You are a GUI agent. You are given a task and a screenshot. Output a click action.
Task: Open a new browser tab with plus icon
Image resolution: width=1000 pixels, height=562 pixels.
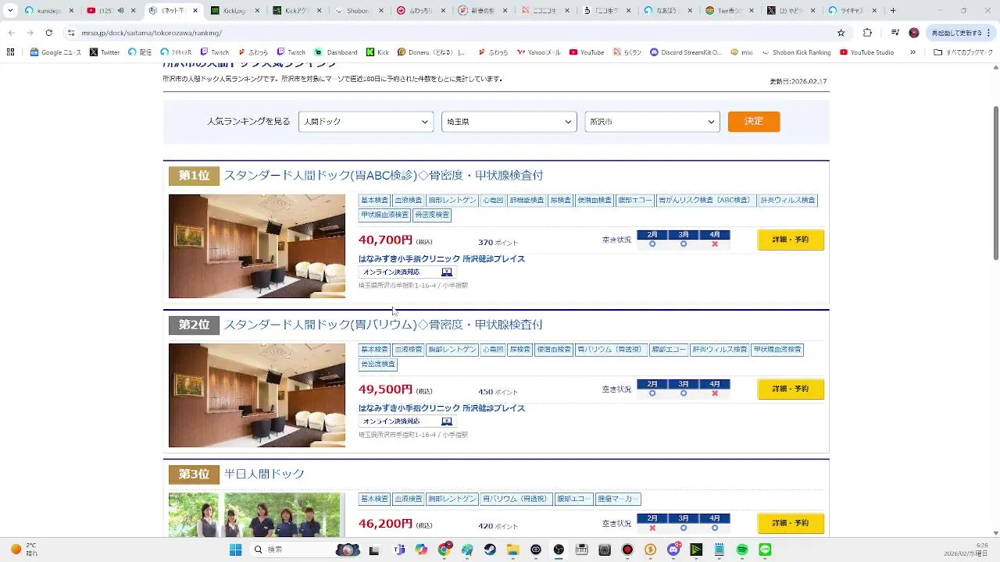[x=893, y=11]
